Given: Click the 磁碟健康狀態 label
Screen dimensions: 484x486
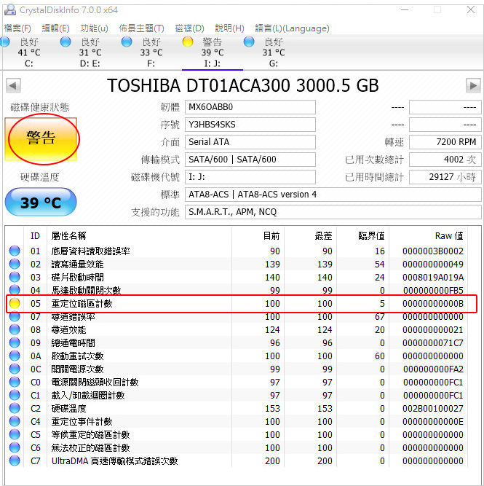Looking at the screenshot, I should point(40,107).
